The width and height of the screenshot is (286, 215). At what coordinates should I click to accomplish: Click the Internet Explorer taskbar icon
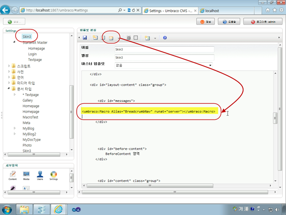coord(58,209)
